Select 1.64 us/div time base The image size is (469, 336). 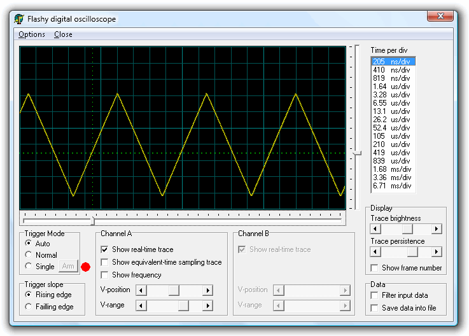[393, 87]
